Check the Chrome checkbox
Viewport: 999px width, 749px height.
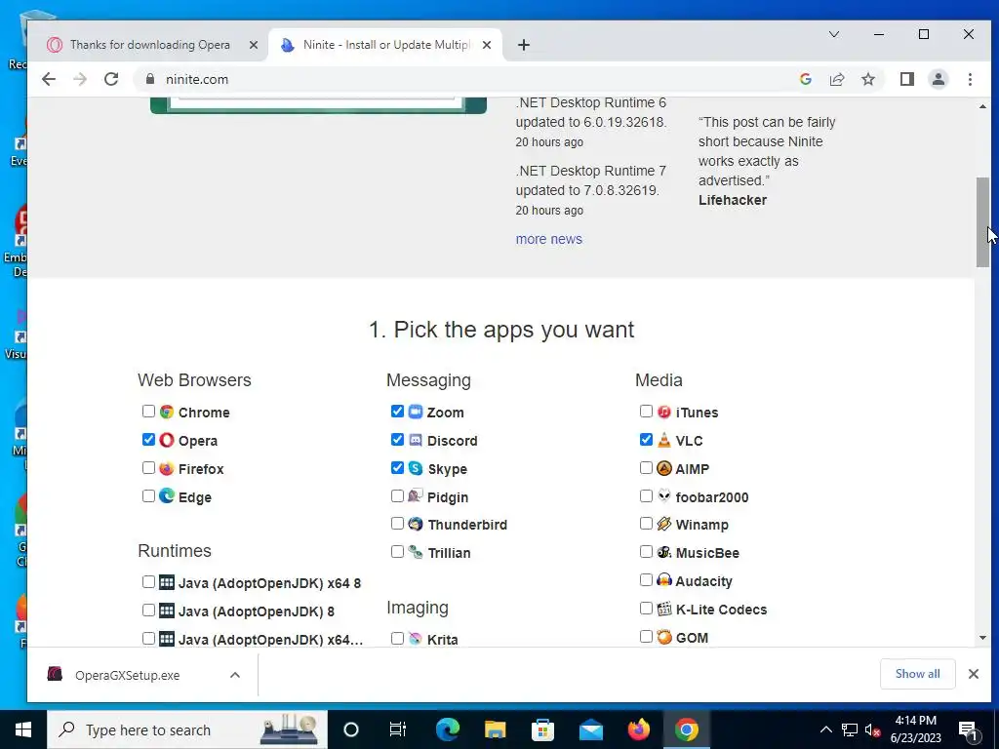148,412
